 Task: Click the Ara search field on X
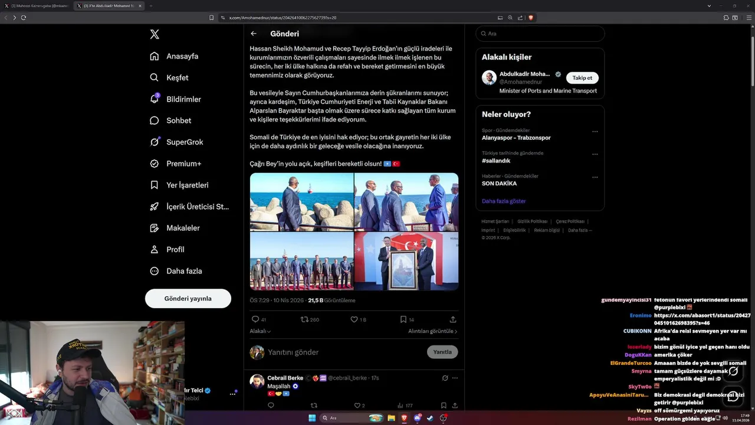point(540,34)
